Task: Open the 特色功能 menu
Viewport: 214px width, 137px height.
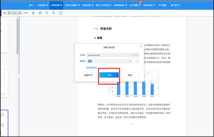Action: [x=149, y=5]
